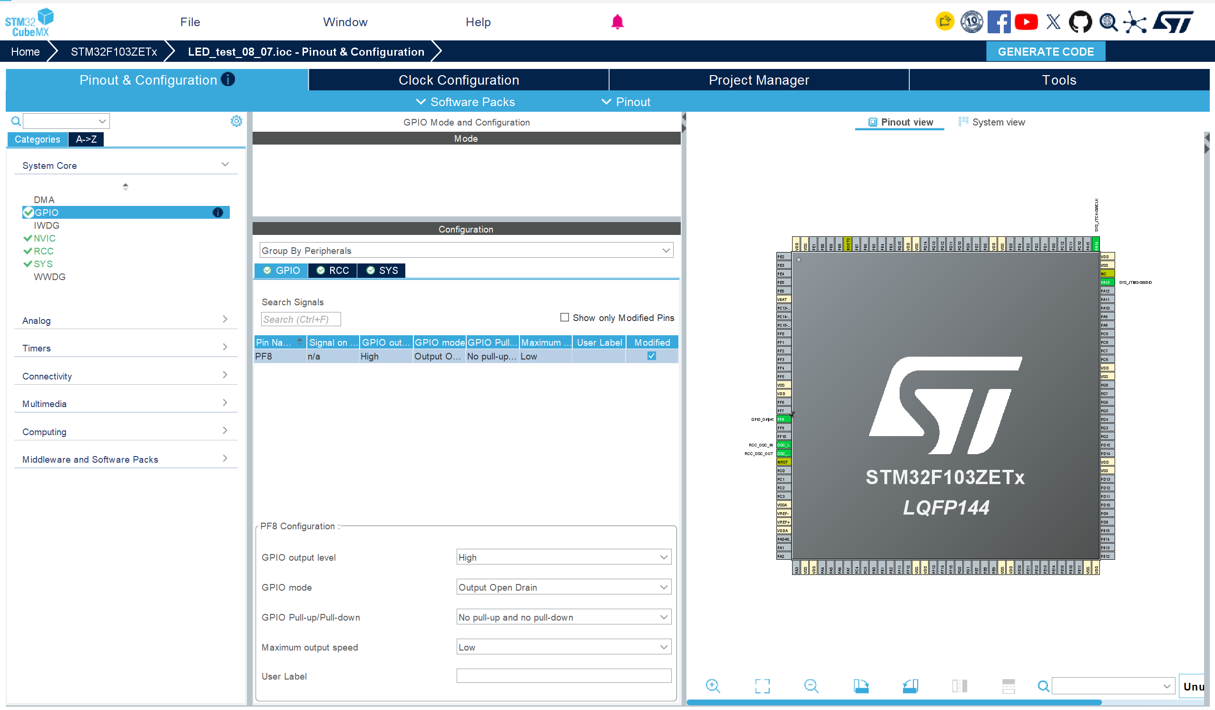1215x710 pixels.
Task: Click the info icon on GPIO row
Action: [218, 213]
